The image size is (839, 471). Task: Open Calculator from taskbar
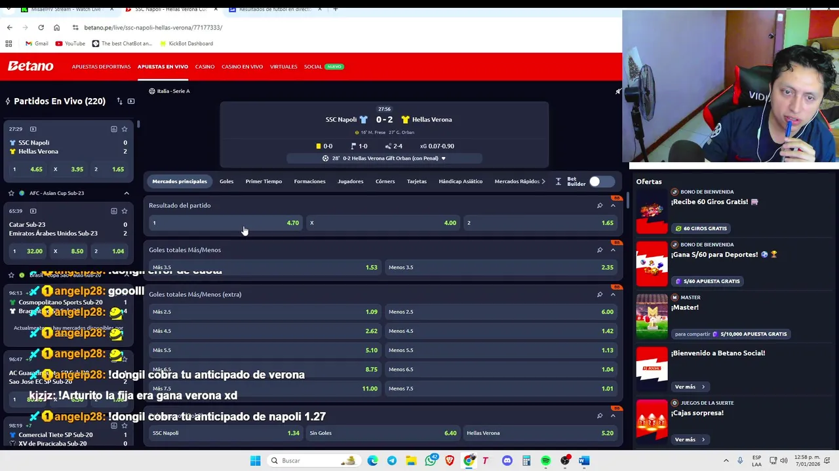point(526,461)
